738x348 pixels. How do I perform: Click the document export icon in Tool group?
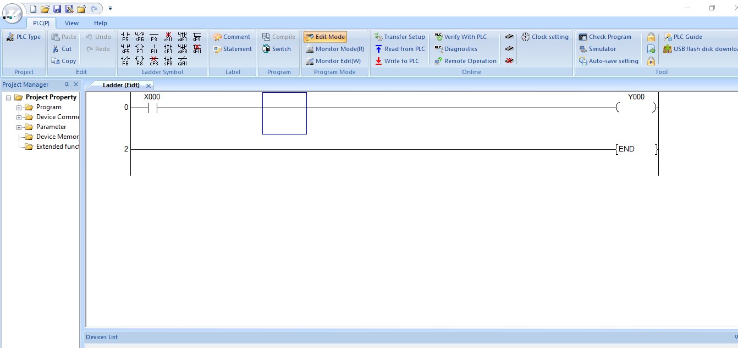(x=651, y=49)
